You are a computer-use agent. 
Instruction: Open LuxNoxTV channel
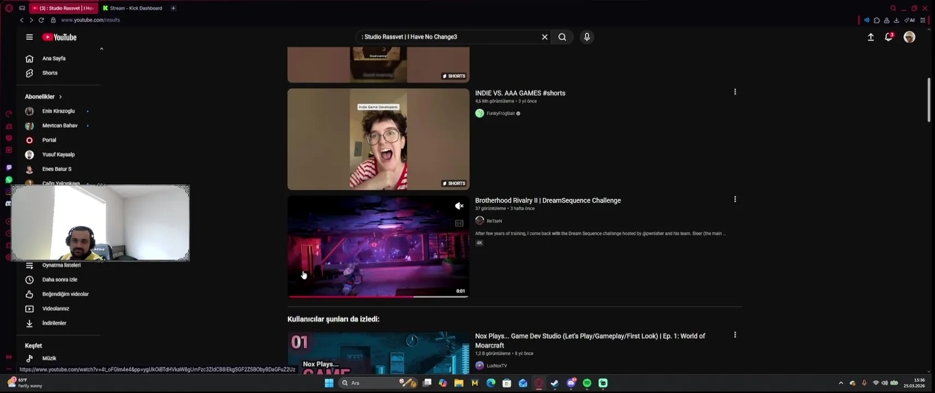(496, 366)
